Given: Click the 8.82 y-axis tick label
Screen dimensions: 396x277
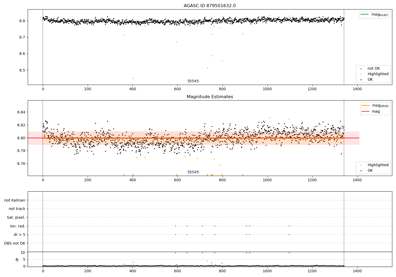Looking at the screenshot, I should [x=21, y=125].
